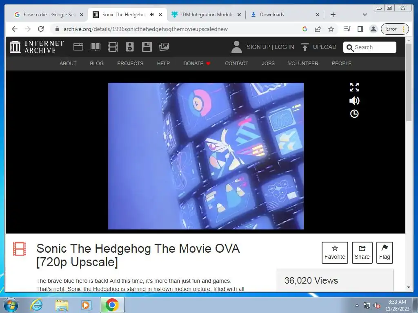Screen dimensions: 418x313
Task: Click the address bar URL
Action: coord(146,29)
